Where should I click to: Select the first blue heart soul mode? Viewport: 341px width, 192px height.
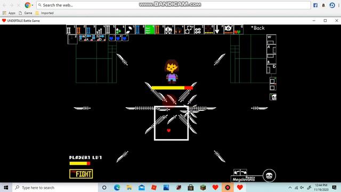coord(112,38)
